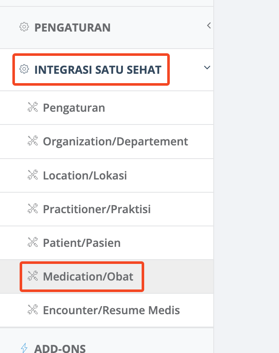Expand PENGATURAN using its left chevron

click(x=209, y=26)
